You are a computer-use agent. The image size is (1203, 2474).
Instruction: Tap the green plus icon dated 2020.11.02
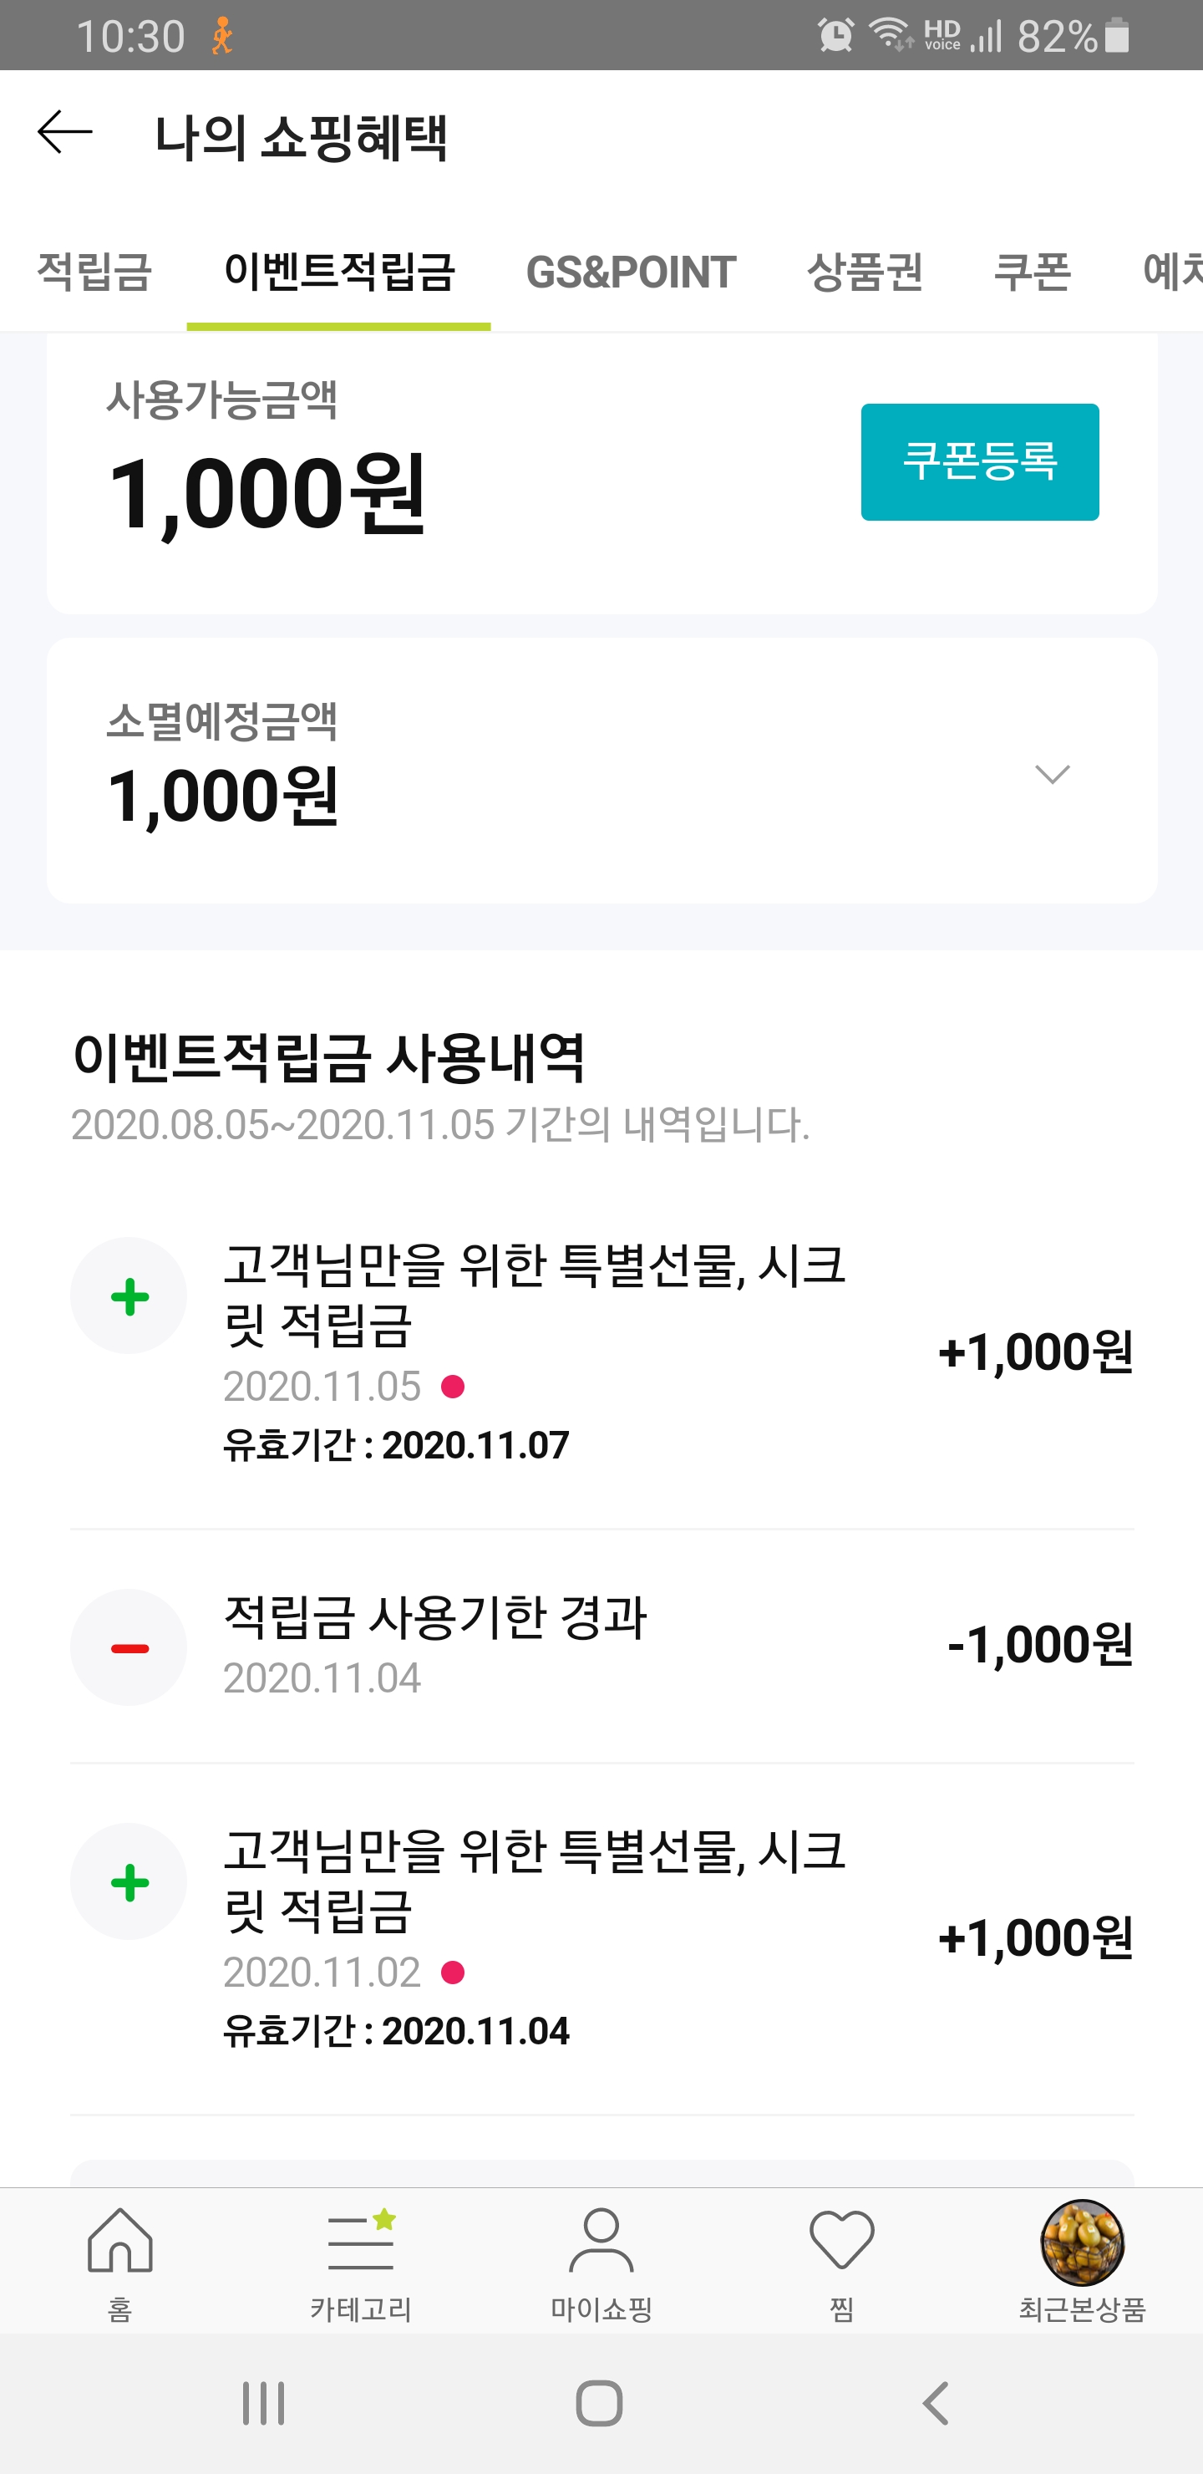tap(129, 1882)
